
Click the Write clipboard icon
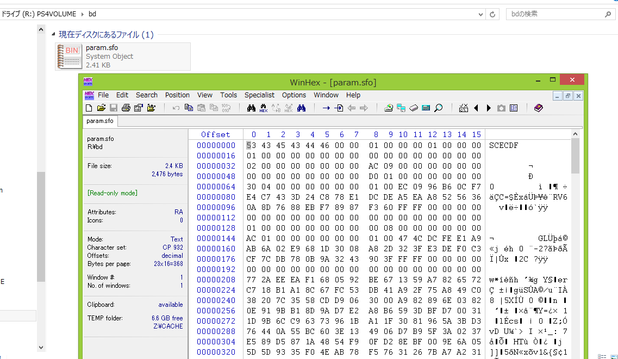point(214,108)
